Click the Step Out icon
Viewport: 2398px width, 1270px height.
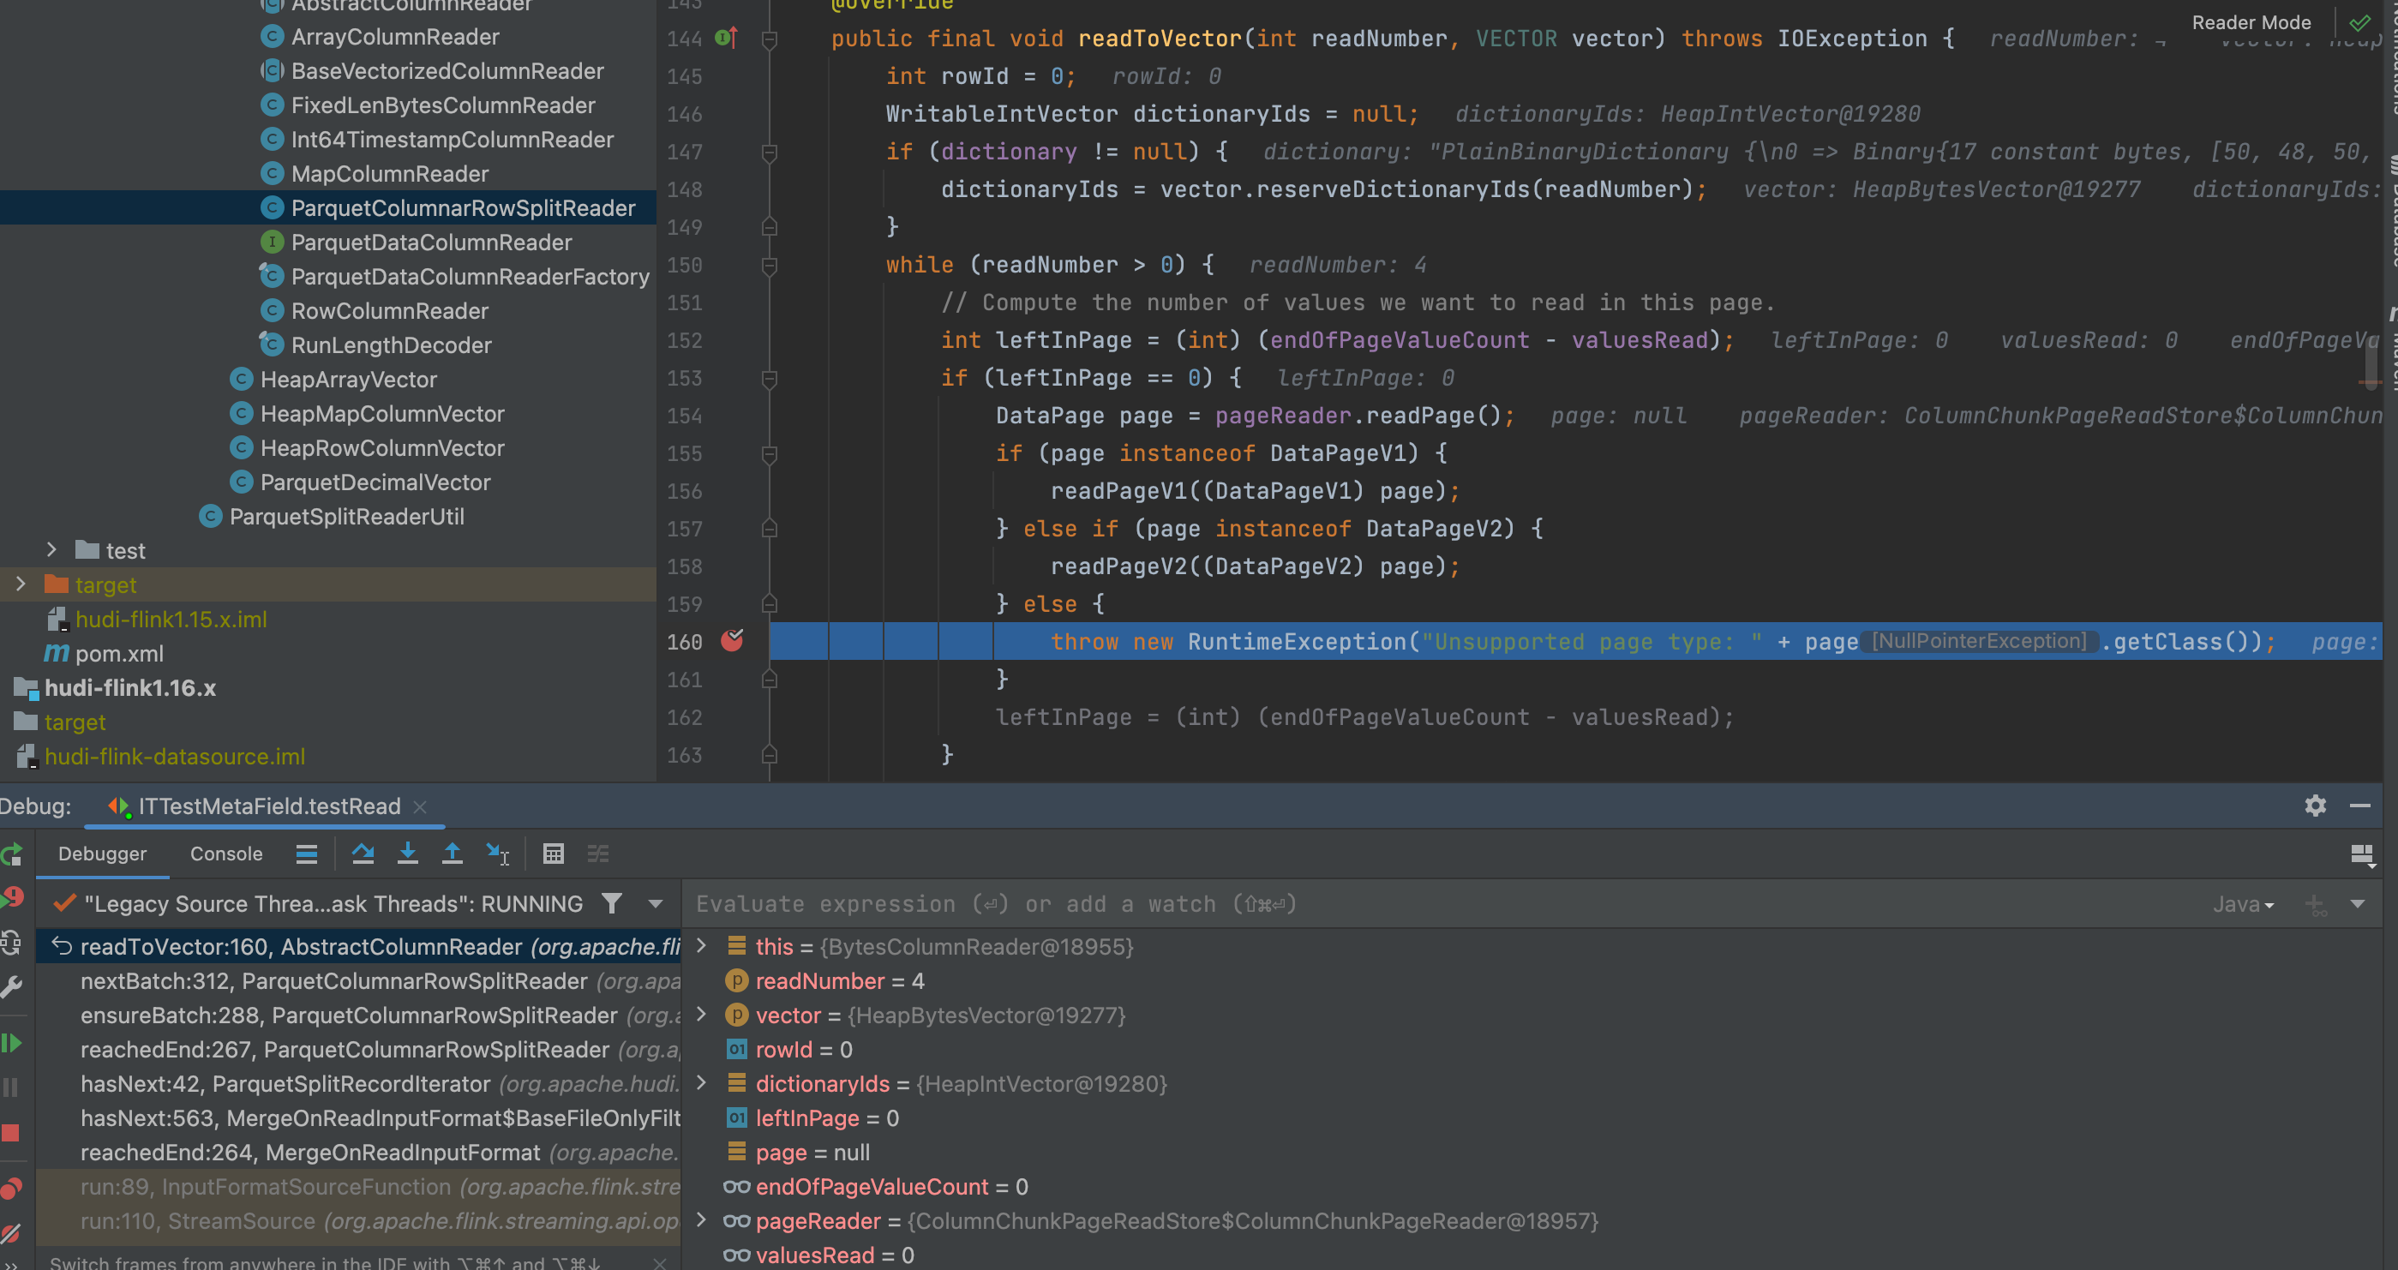[x=453, y=854]
